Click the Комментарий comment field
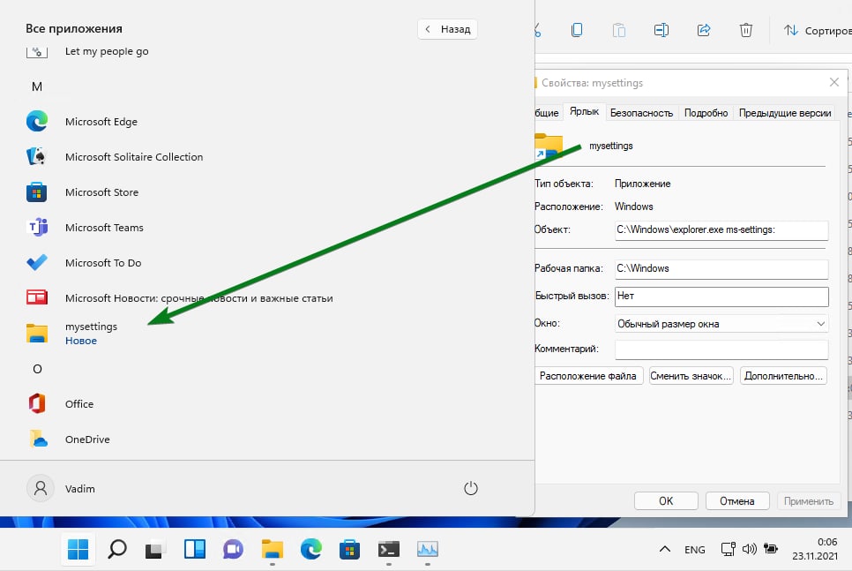This screenshot has height=571, width=852. coord(721,349)
